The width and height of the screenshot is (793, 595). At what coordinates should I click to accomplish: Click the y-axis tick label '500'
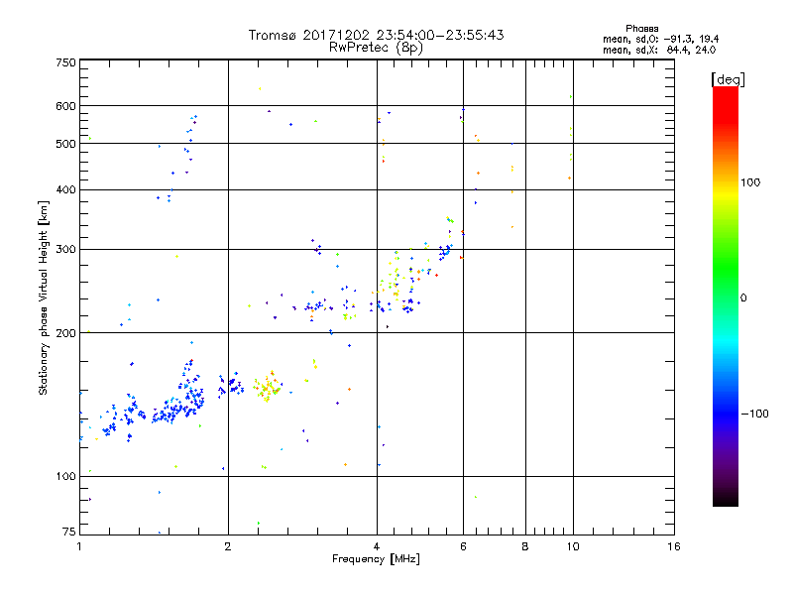(x=65, y=144)
